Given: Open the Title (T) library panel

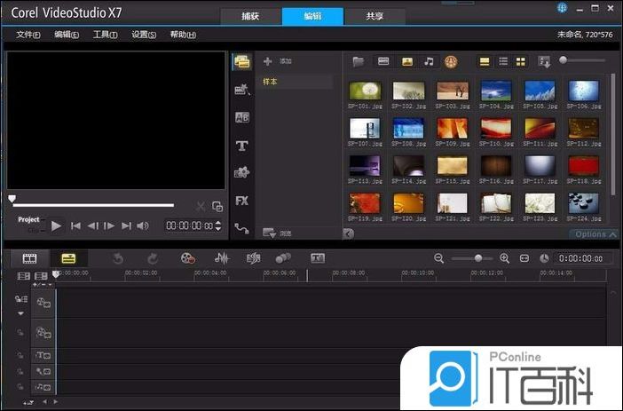Looking at the screenshot, I should (x=241, y=146).
